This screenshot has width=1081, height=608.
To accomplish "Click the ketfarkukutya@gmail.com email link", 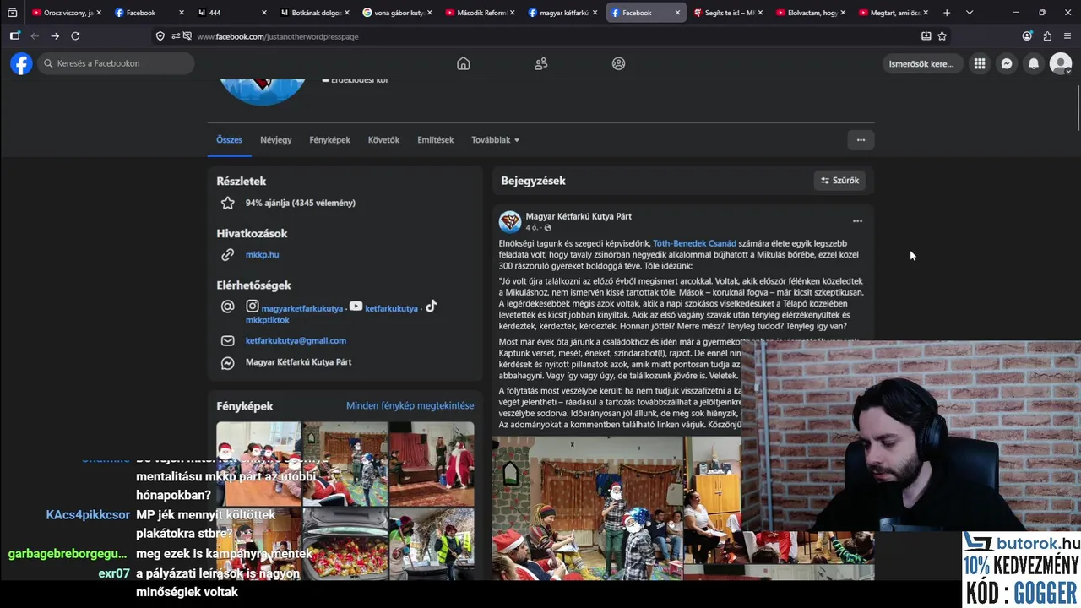I will (x=296, y=340).
